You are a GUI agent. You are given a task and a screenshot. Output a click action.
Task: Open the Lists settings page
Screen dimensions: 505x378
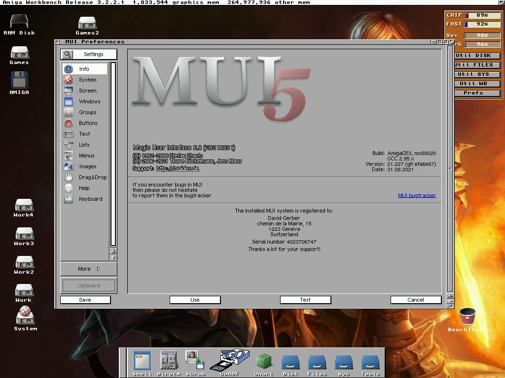85,145
